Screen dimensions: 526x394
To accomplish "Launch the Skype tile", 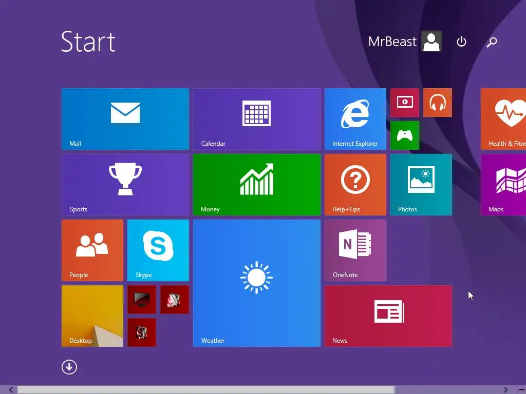I will pos(158,250).
